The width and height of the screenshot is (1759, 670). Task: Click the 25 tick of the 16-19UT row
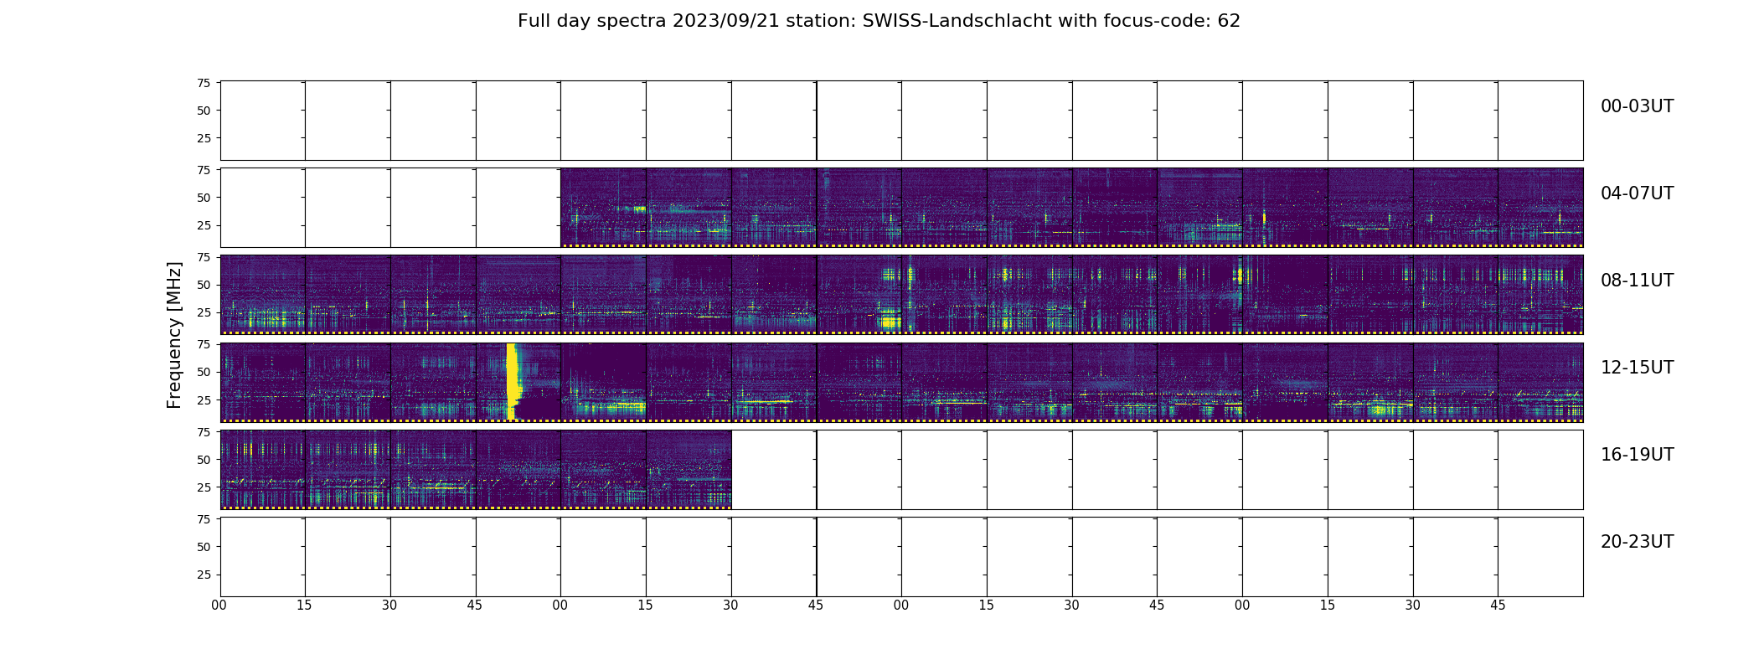(203, 487)
